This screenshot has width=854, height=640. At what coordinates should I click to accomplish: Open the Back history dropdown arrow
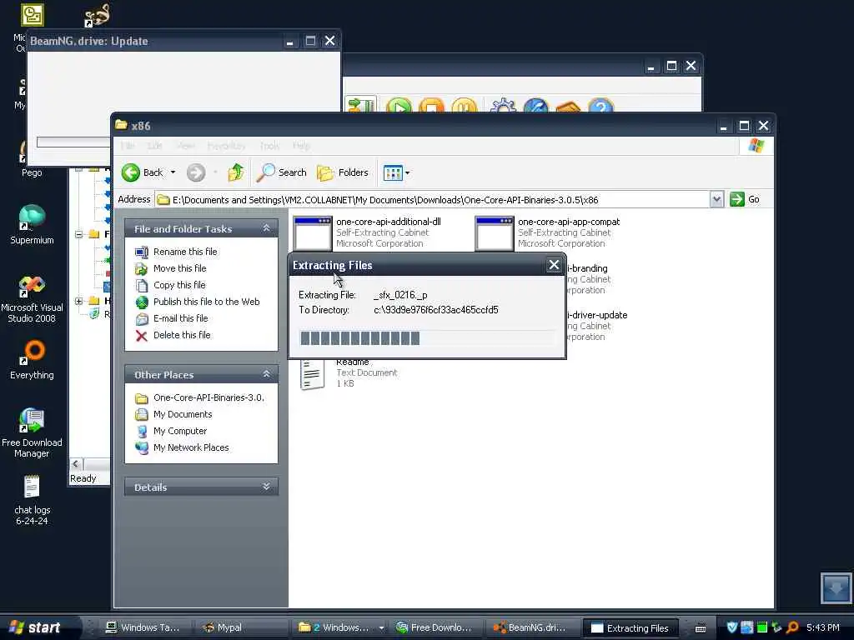point(173,172)
